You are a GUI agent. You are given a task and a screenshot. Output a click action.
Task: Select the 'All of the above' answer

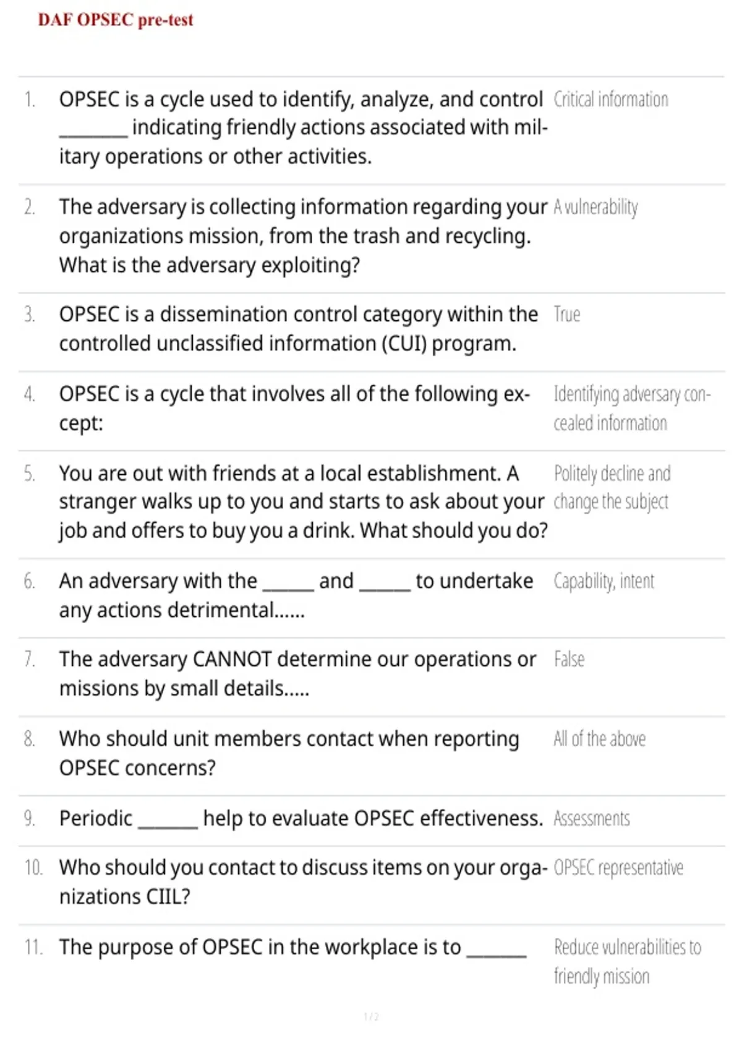(x=599, y=739)
